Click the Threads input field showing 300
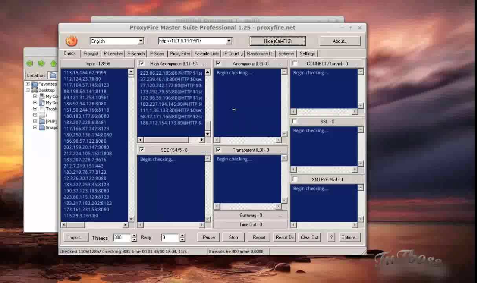The image size is (477, 283). click(x=122, y=237)
